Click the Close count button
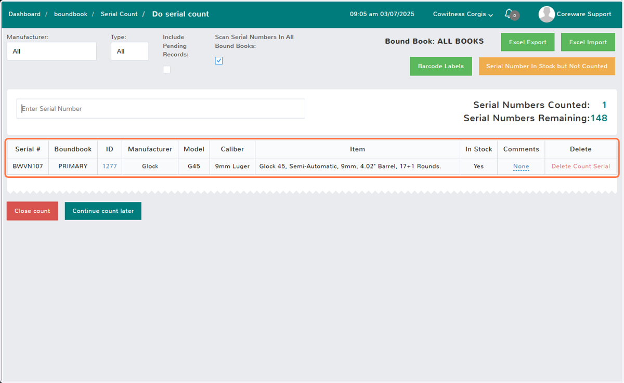This screenshot has height=383, width=624. 32,211
